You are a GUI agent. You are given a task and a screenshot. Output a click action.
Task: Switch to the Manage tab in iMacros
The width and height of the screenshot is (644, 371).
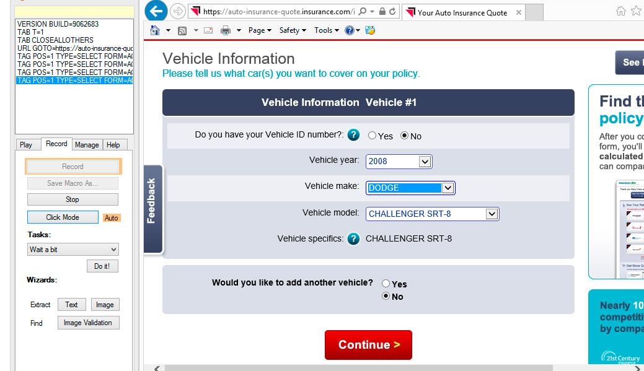click(87, 145)
